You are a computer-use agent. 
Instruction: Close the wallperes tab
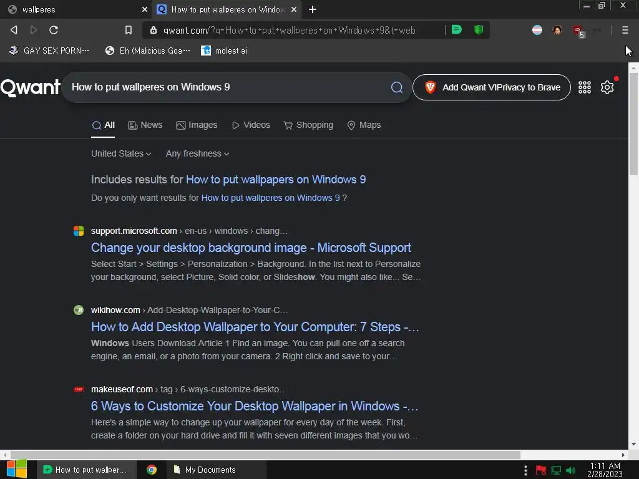click(x=144, y=9)
